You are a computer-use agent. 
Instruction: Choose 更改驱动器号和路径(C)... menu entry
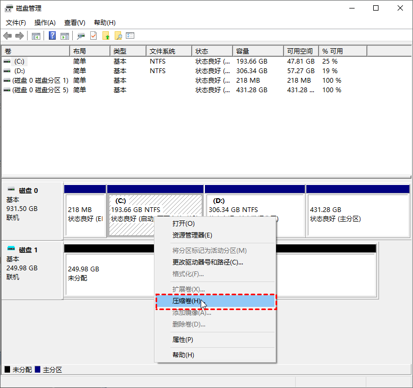[215, 262]
